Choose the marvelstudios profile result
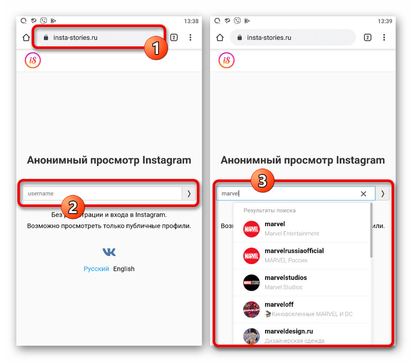The image size is (412, 362). pyautogui.click(x=302, y=282)
